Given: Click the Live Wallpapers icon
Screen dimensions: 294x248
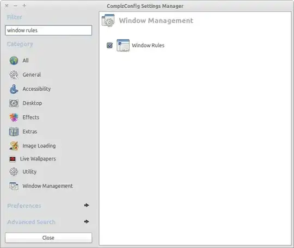Looking at the screenshot, I should click(13, 159).
